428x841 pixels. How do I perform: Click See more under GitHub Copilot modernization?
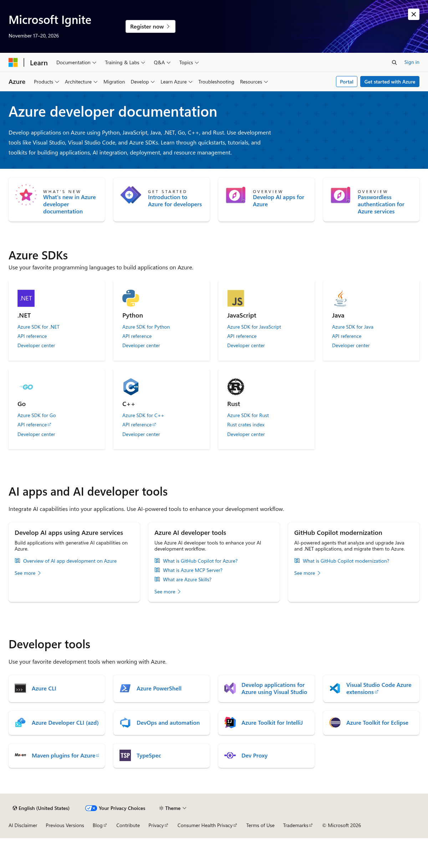(307, 573)
